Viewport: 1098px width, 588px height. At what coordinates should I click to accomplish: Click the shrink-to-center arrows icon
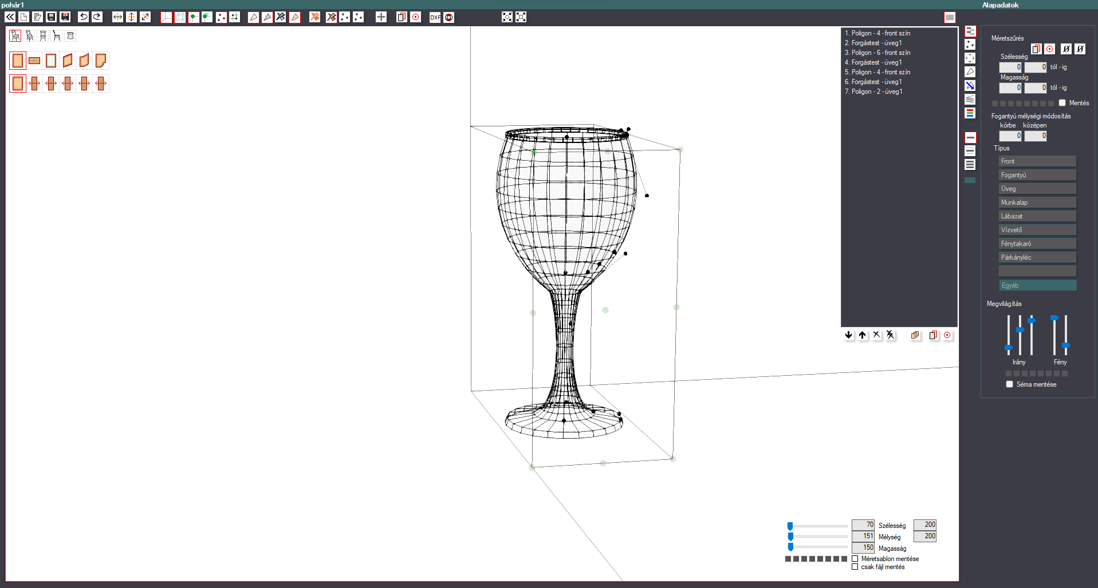pos(507,17)
